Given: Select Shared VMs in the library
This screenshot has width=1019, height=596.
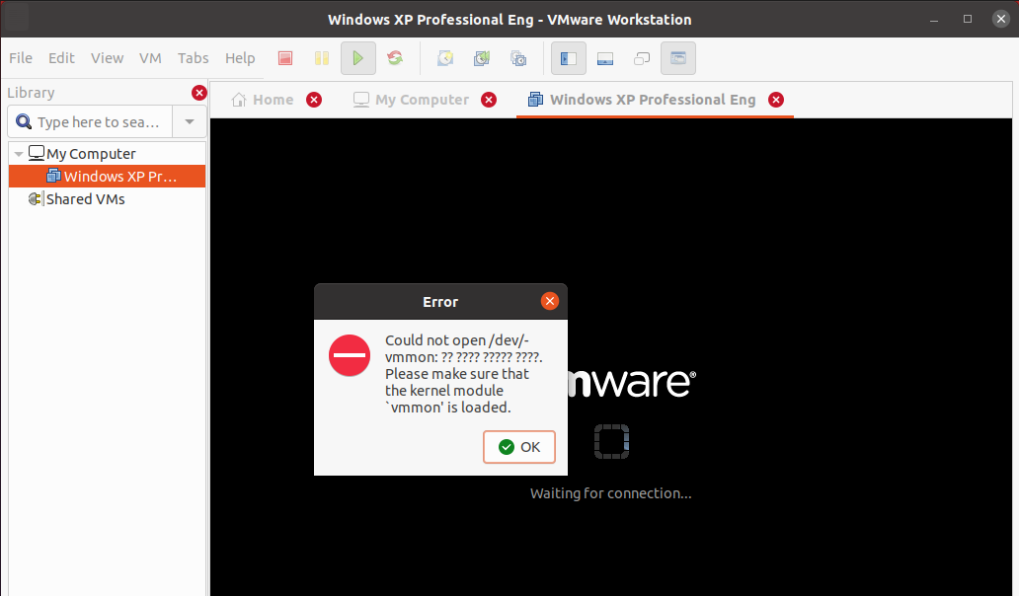Looking at the screenshot, I should click(85, 199).
